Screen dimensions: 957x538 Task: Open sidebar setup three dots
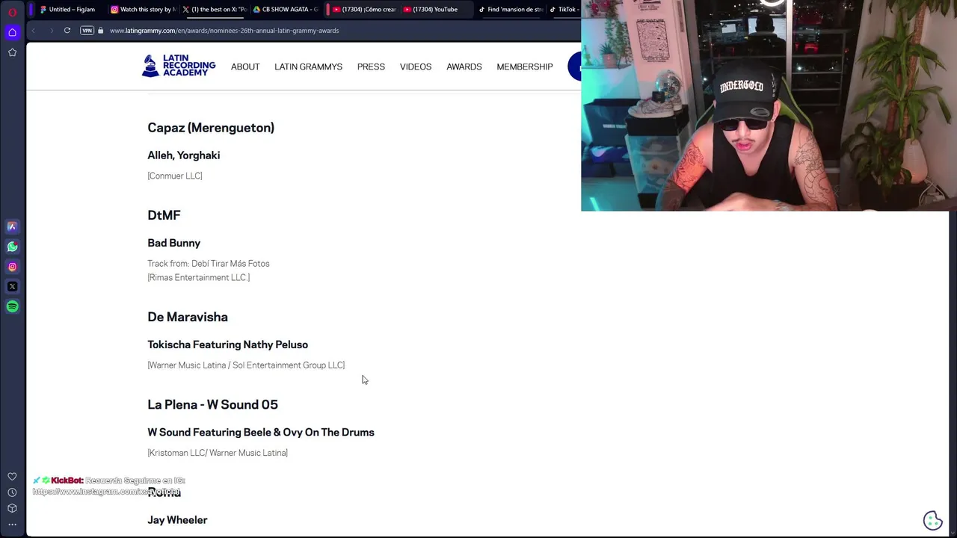(12, 525)
